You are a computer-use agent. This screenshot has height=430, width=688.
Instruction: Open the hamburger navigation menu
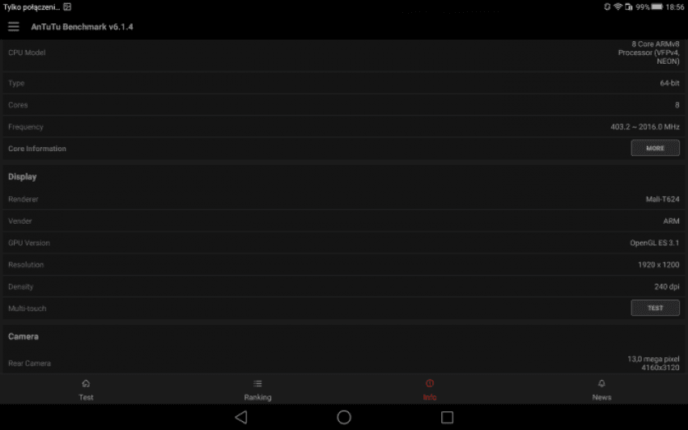click(x=14, y=27)
